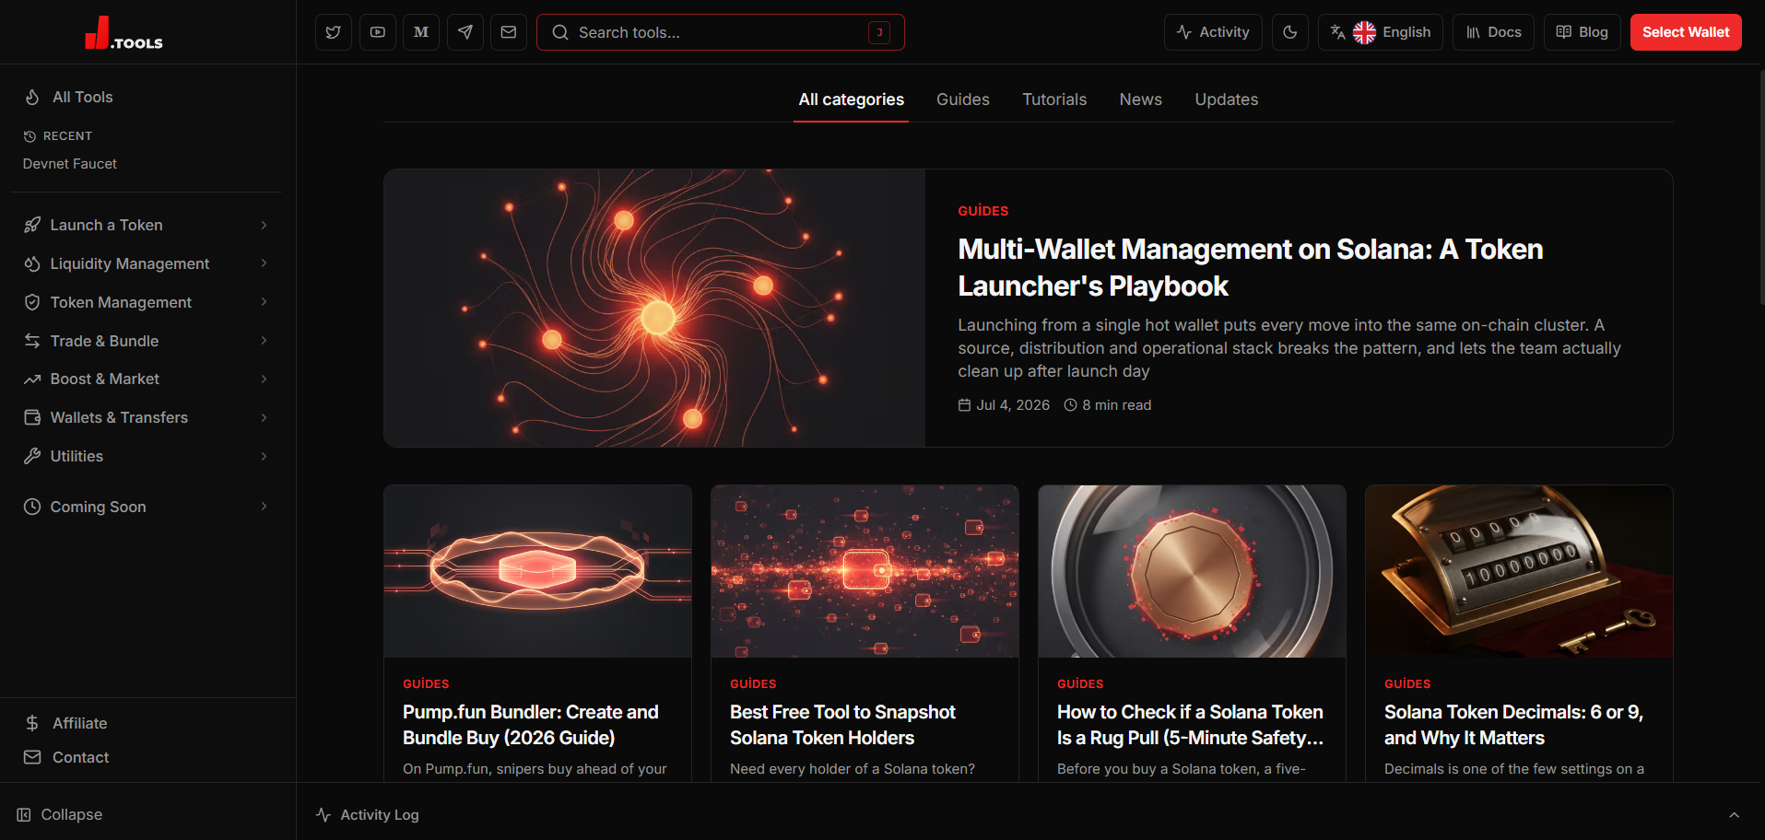This screenshot has height=840, width=1765.
Task: Switch to the Updates tab
Action: coord(1227,99)
